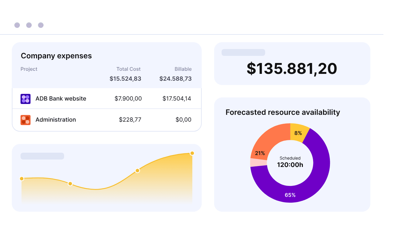
Task: Click the Company expenses heading
Action: [x=56, y=56]
